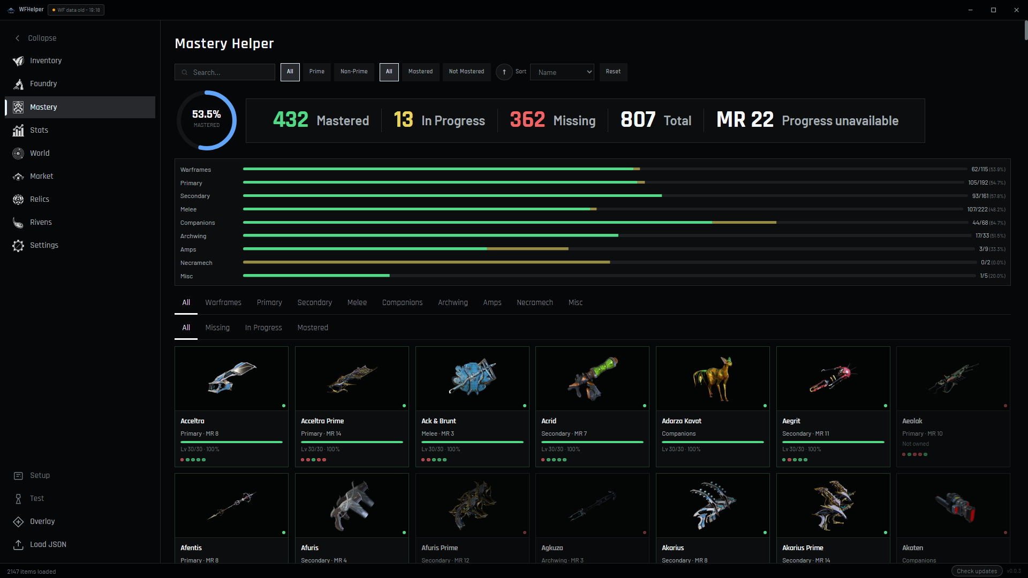The height and width of the screenshot is (578, 1028).
Task: Click the WF data old warning badge
Action: coord(76,10)
